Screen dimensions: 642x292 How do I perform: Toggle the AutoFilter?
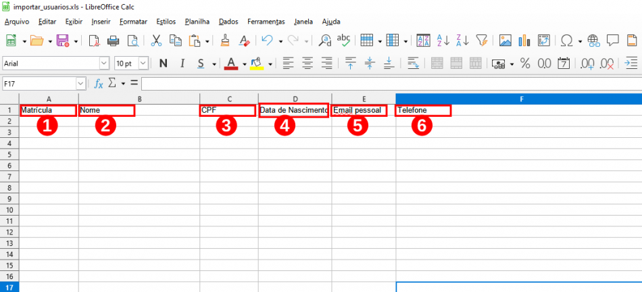[x=482, y=41]
